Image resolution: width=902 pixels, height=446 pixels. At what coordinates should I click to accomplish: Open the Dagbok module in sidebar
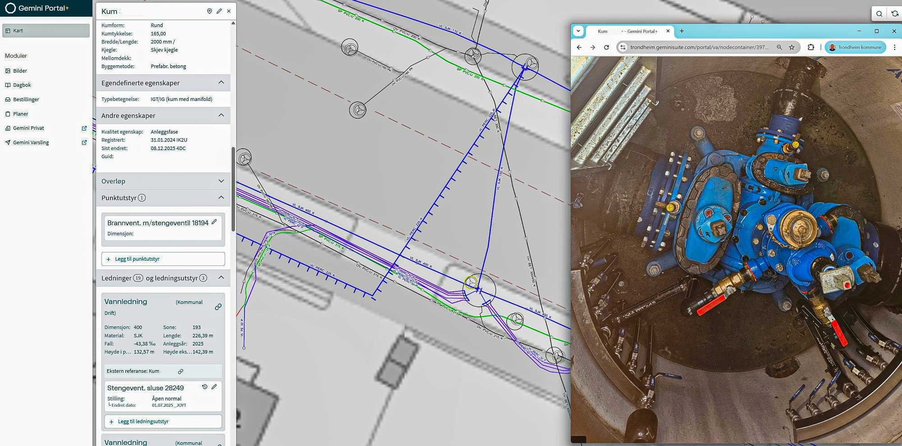[22, 85]
